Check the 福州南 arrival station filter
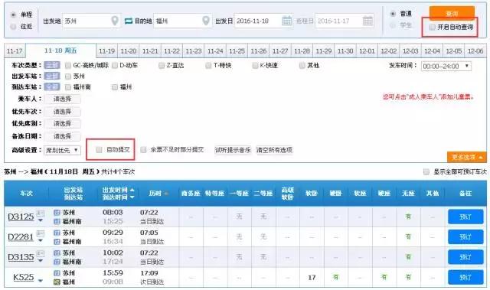The height and width of the screenshot is (290, 490). click(x=68, y=87)
